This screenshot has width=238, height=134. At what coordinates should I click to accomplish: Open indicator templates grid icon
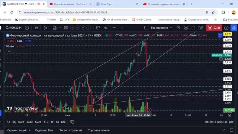tap(66, 28)
